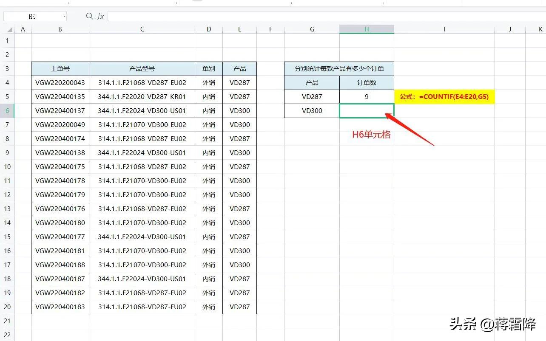The height and width of the screenshot is (341, 546).
Task: Select cell VGW220400177
Action: pyautogui.click(x=60, y=237)
